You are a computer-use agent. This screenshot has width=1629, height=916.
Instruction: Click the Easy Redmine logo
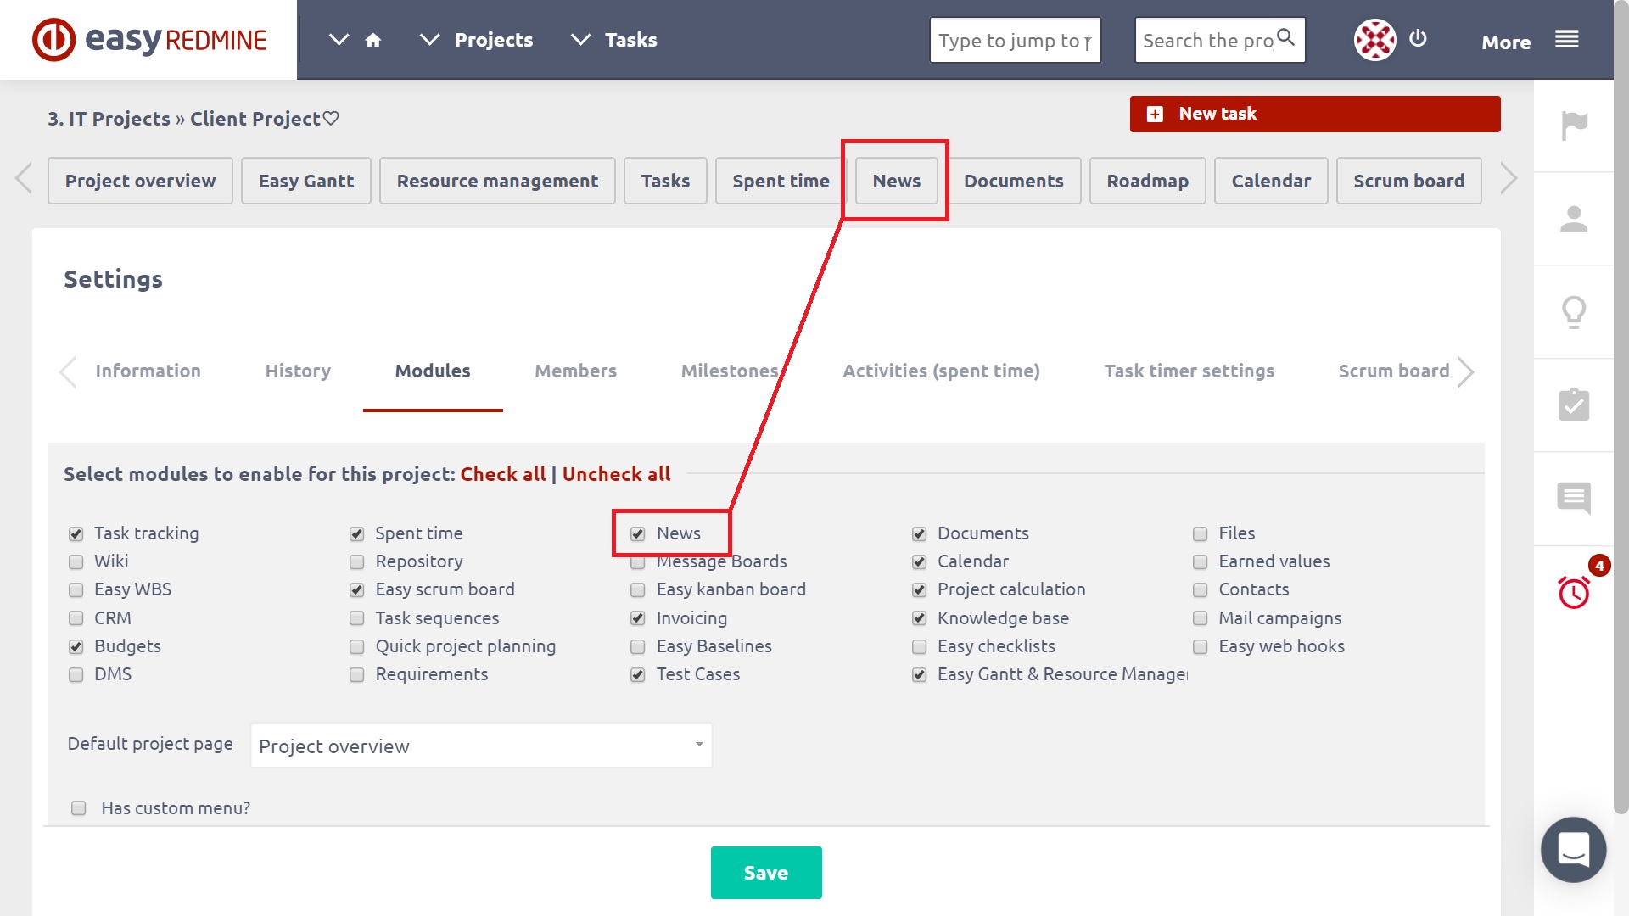coord(149,40)
